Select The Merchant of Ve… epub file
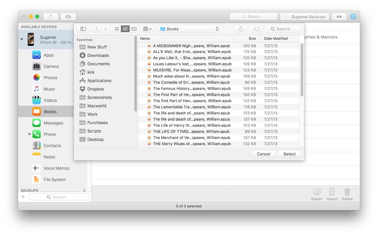The image size is (378, 236). coord(219,138)
